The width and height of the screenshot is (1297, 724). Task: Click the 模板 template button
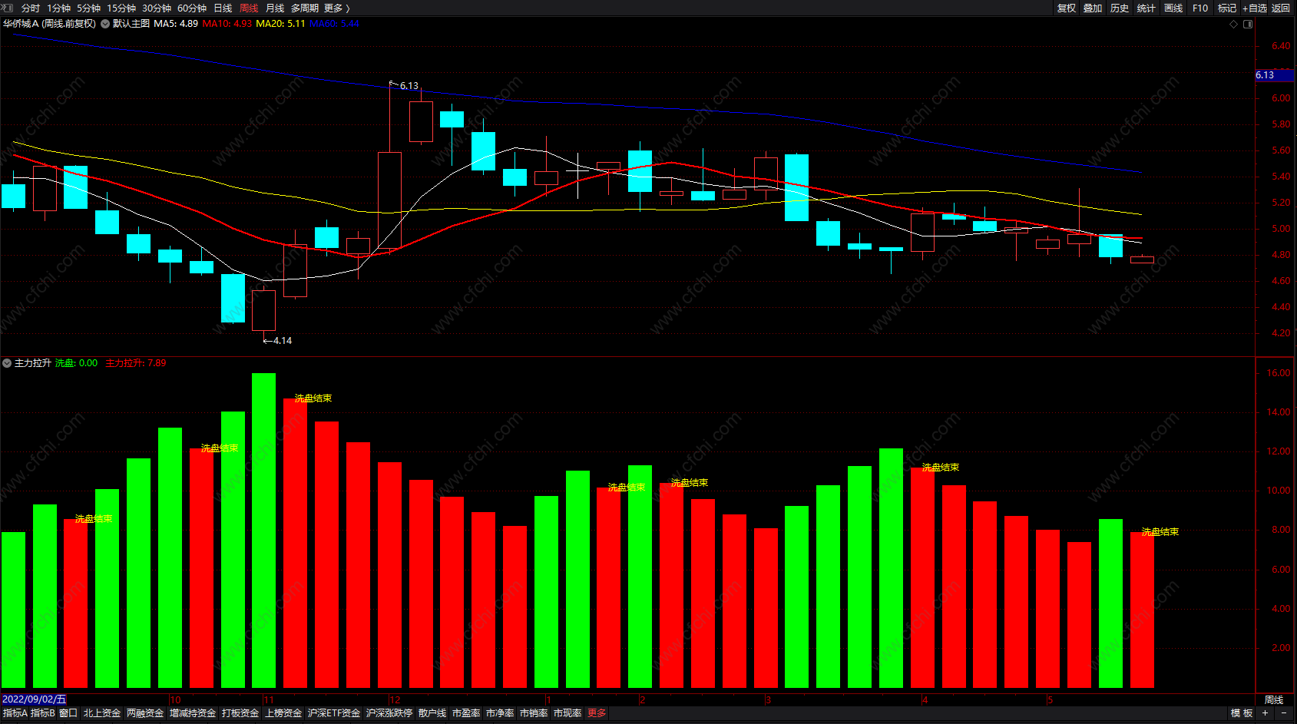pos(1242,713)
